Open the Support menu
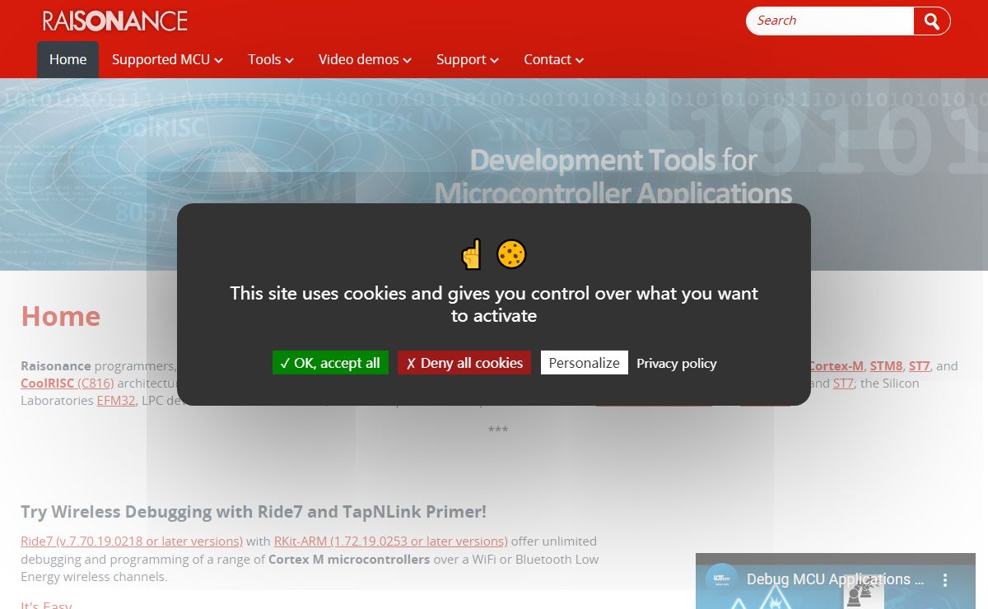The image size is (988, 609). click(468, 59)
